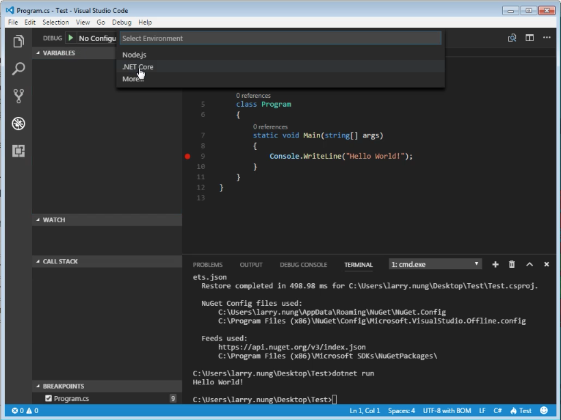561x420 pixels.
Task: Open the Source Control view
Action: pos(18,96)
